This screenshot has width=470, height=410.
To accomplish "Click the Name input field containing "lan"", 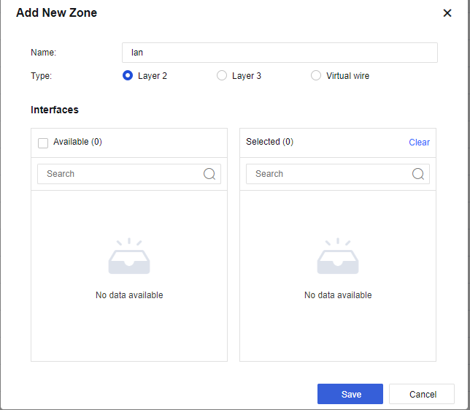I will [x=279, y=53].
